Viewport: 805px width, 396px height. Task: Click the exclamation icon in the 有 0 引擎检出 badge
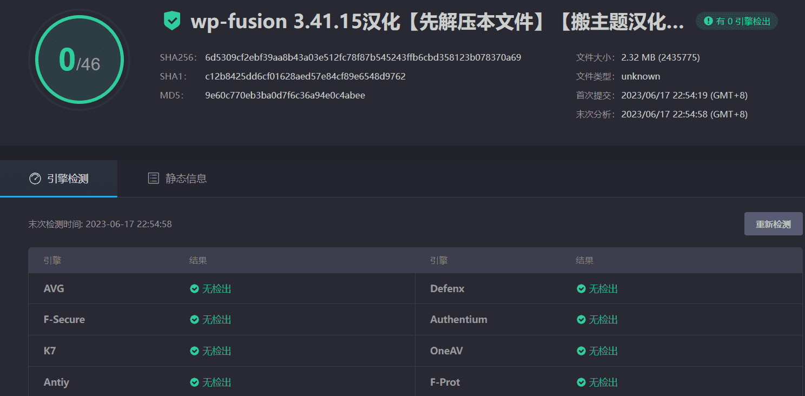(x=708, y=21)
